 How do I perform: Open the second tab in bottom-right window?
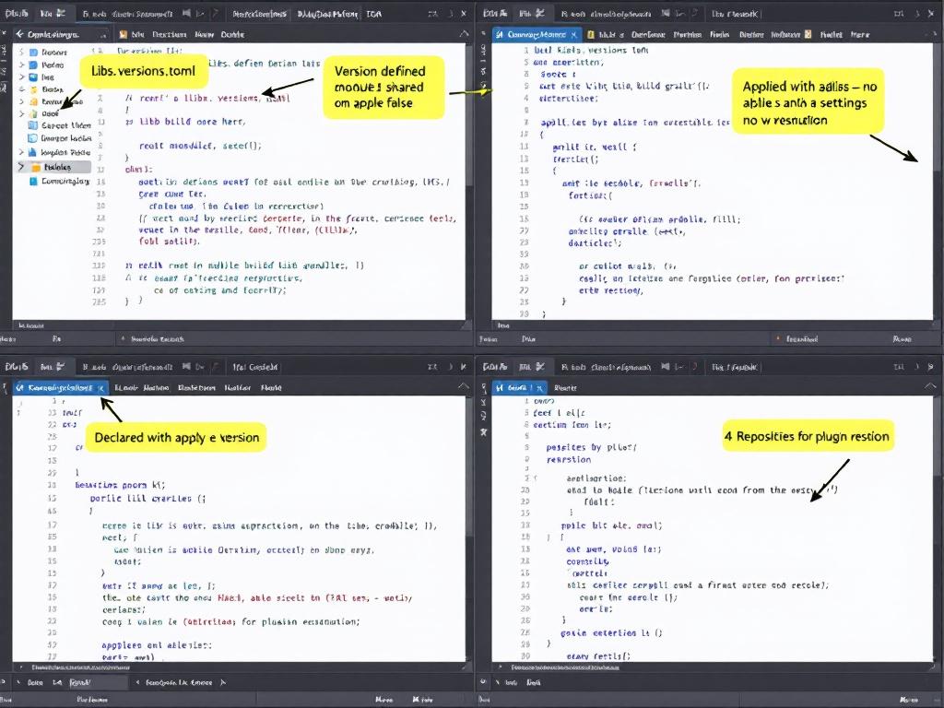[565, 388]
